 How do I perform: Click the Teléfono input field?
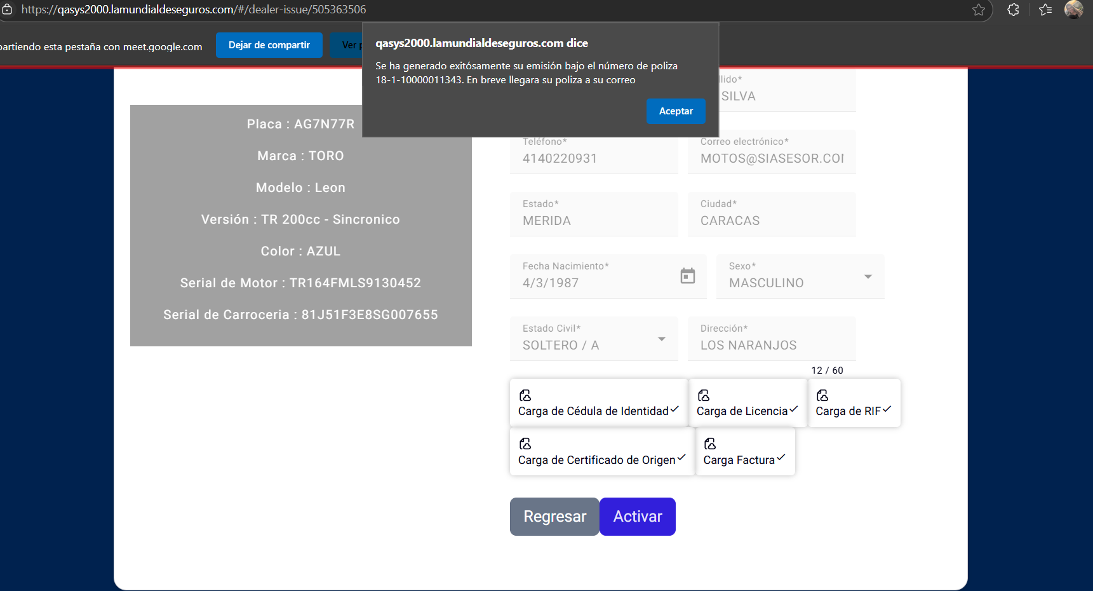594,158
